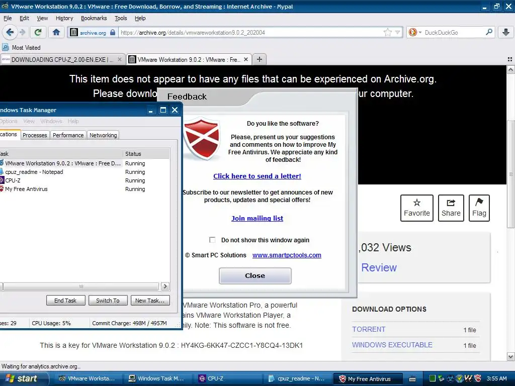The image size is (515, 386).
Task: Open the Bookmarks menu
Action: point(94,18)
